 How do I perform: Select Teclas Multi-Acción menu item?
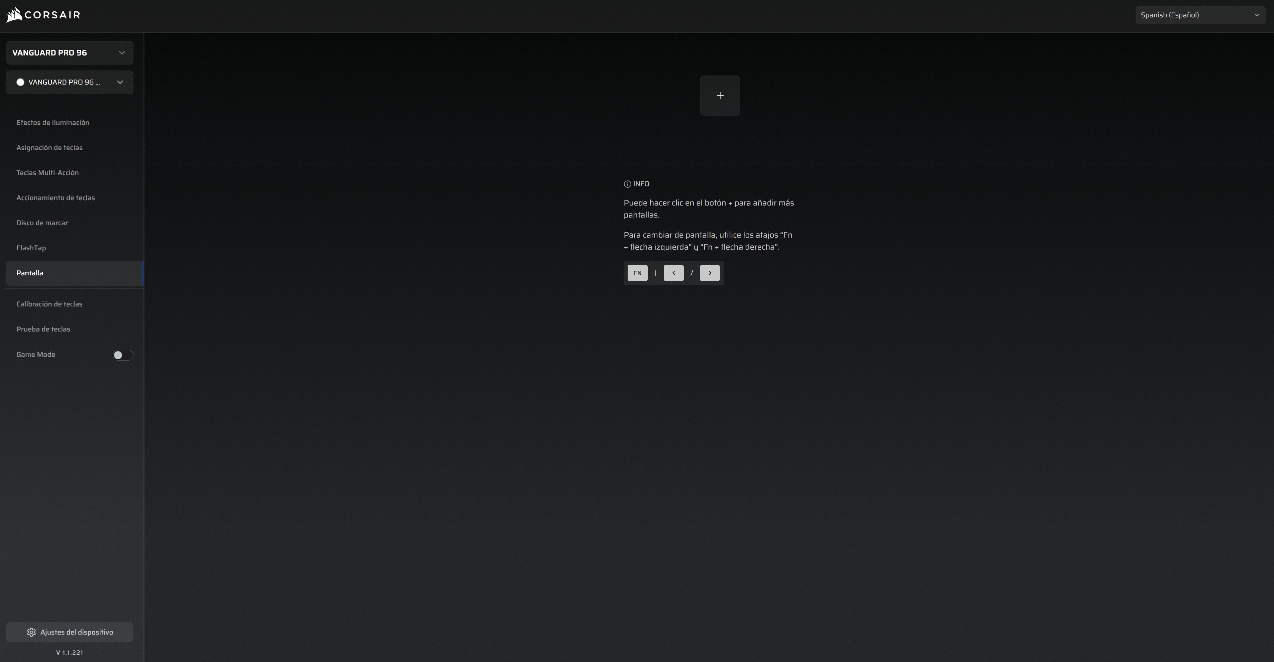[x=47, y=172]
